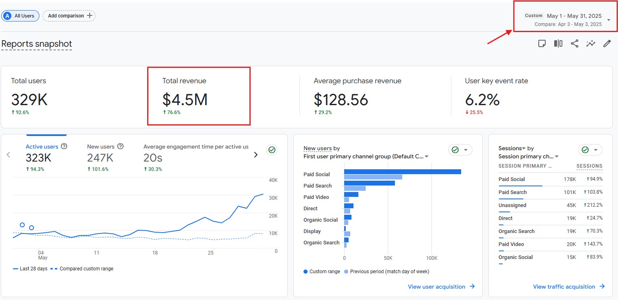The image size is (618, 300).
Task: Open the Insights sparkline icon
Action: click(591, 43)
